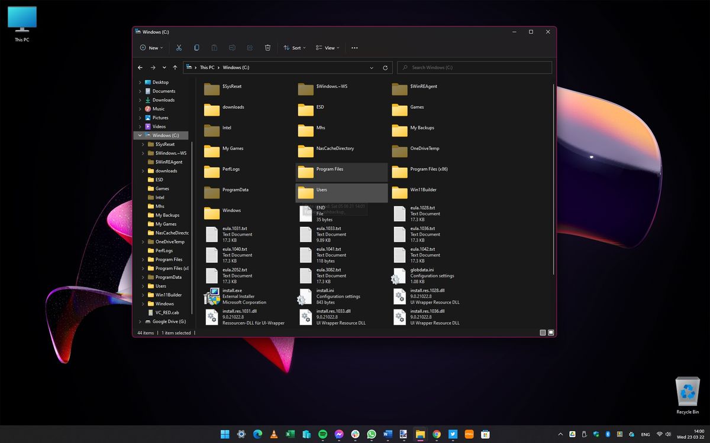Image resolution: width=710 pixels, height=443 pixels.
Task: Refresh the current folder view
Action: click(x=384, y=67)
